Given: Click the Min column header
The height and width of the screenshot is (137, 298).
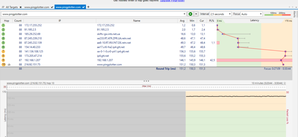Looking at the screenshot, I should 192,21.
